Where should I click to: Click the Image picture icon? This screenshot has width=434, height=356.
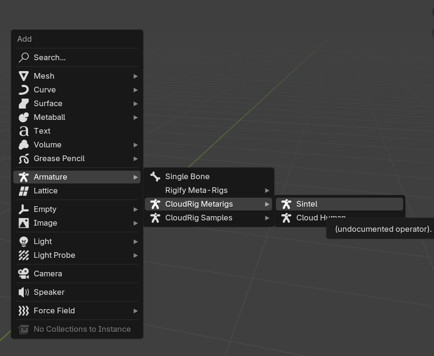click(x=24, y=223)
